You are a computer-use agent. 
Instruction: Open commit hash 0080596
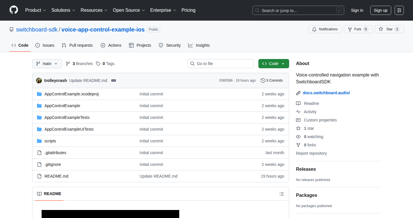226,80
